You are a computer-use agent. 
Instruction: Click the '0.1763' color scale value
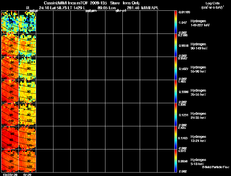coord(183,138)
